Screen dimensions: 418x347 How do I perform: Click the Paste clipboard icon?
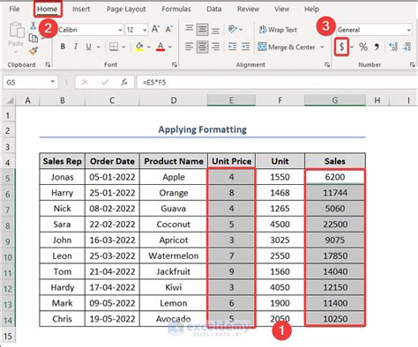click(17, 30)
